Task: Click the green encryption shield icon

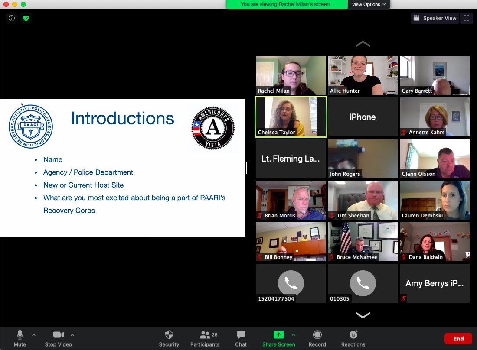Action: click(x=26, y=18)
